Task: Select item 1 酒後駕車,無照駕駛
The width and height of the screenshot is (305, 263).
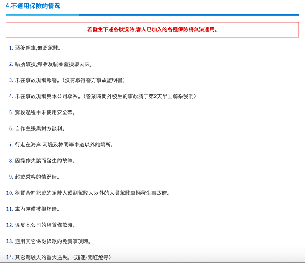Action: (38, 48)
